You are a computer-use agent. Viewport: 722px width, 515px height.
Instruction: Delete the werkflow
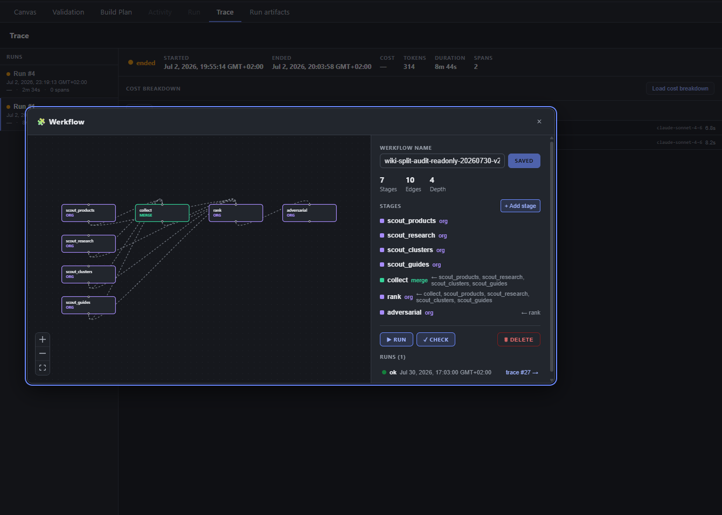point(518,339)
